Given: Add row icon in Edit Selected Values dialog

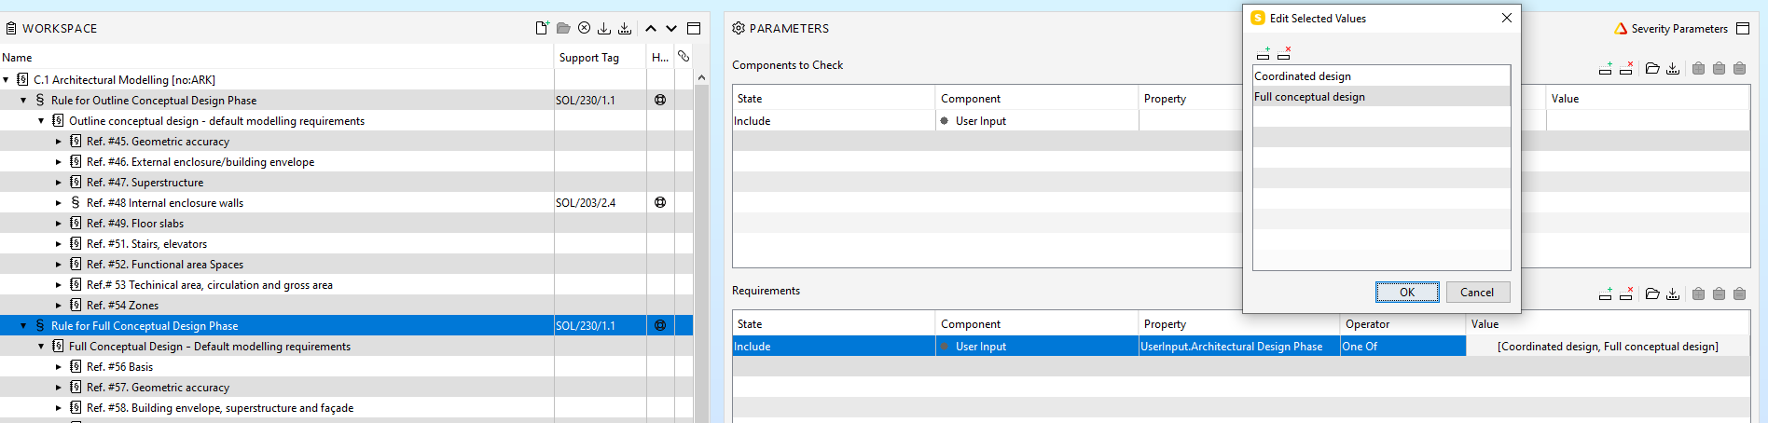Looking at the screenshot, I should point(1263,54).
